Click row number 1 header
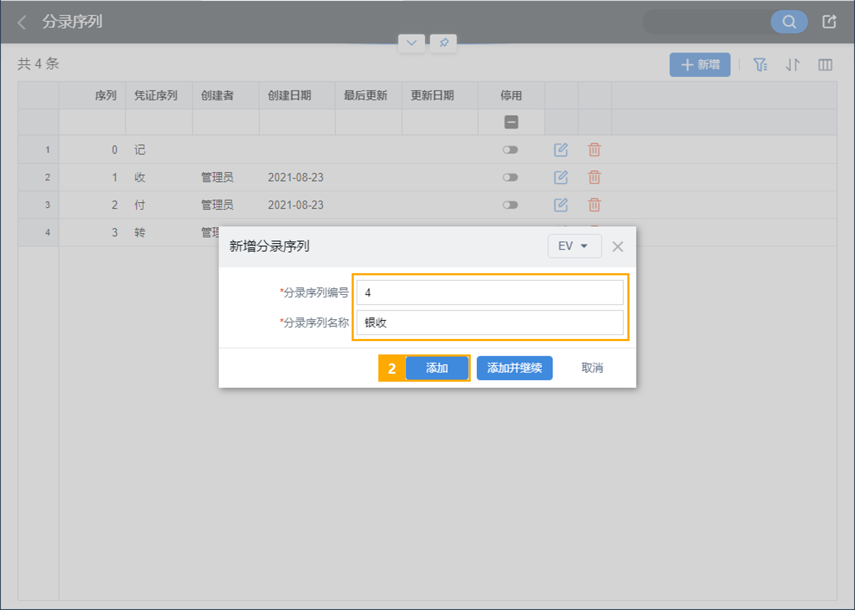 tap(38, 150)
